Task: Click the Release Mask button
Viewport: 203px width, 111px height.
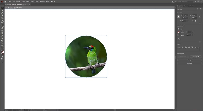Action: pyautogui.click(x=196, y=57)
